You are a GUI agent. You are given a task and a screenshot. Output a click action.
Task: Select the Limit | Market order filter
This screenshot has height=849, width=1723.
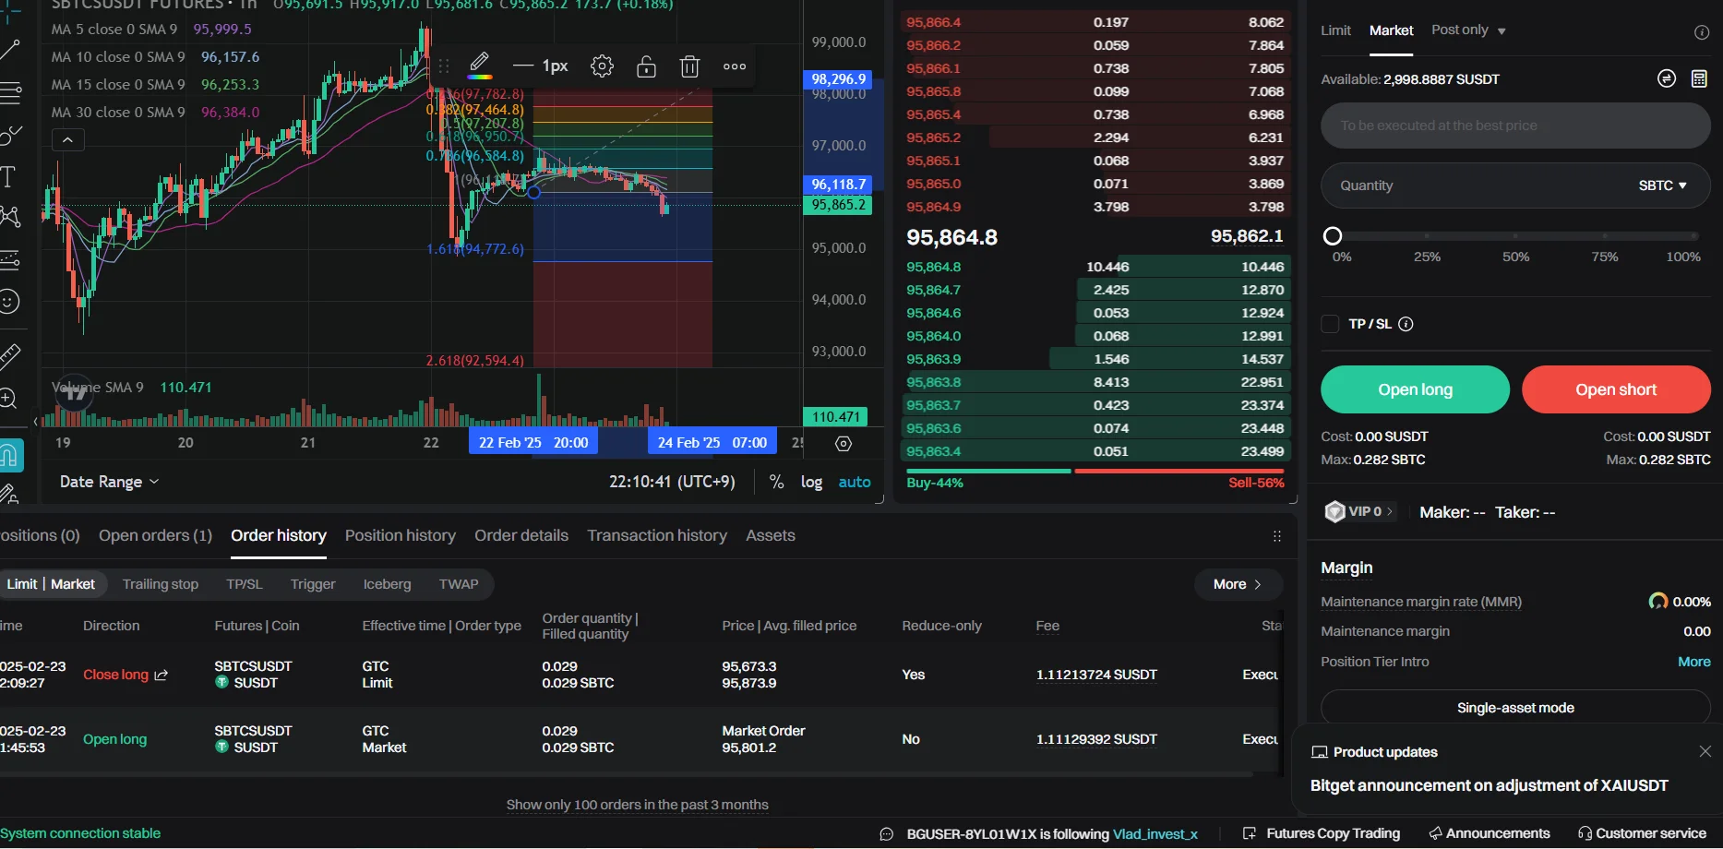52,584
